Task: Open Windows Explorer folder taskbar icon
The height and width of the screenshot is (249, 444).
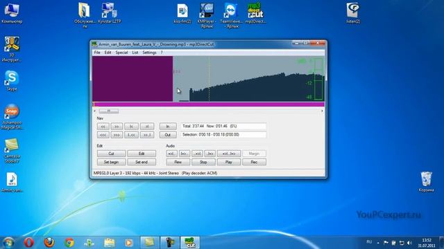Action: (x=110, y=243)
